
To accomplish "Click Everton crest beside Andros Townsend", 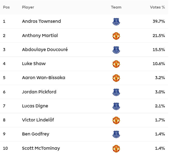I will (x=116, y=22).
